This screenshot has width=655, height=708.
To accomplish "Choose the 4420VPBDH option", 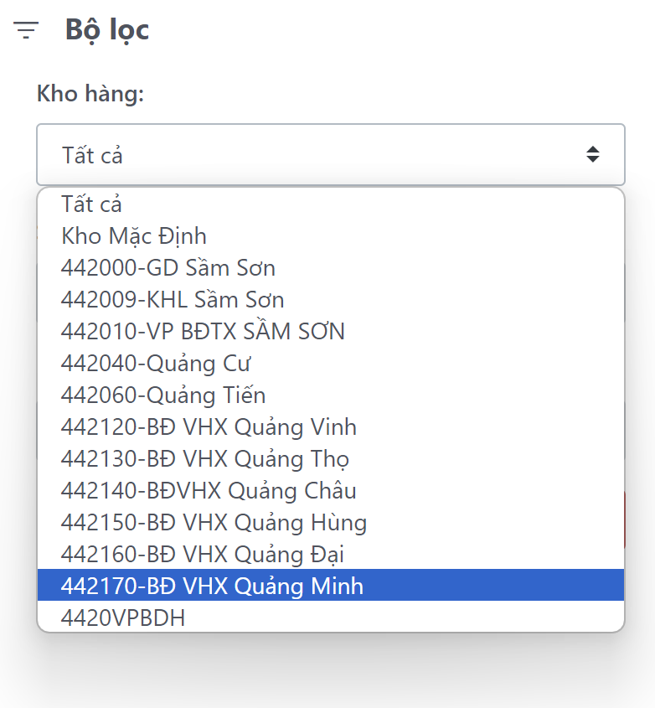I will tap(123, 618).
